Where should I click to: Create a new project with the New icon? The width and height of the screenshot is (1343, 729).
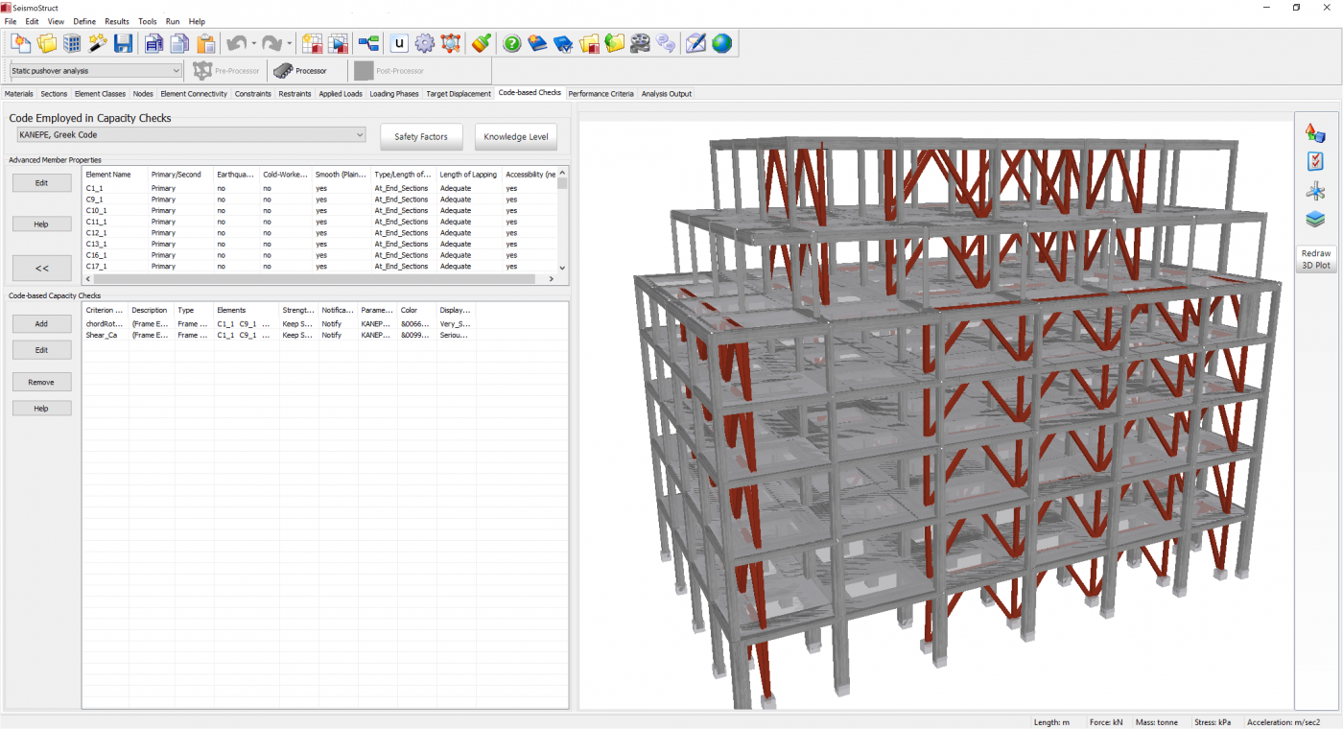tap(20, 43)
